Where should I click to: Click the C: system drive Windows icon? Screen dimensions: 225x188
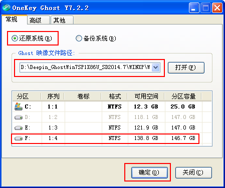point(19,106)
